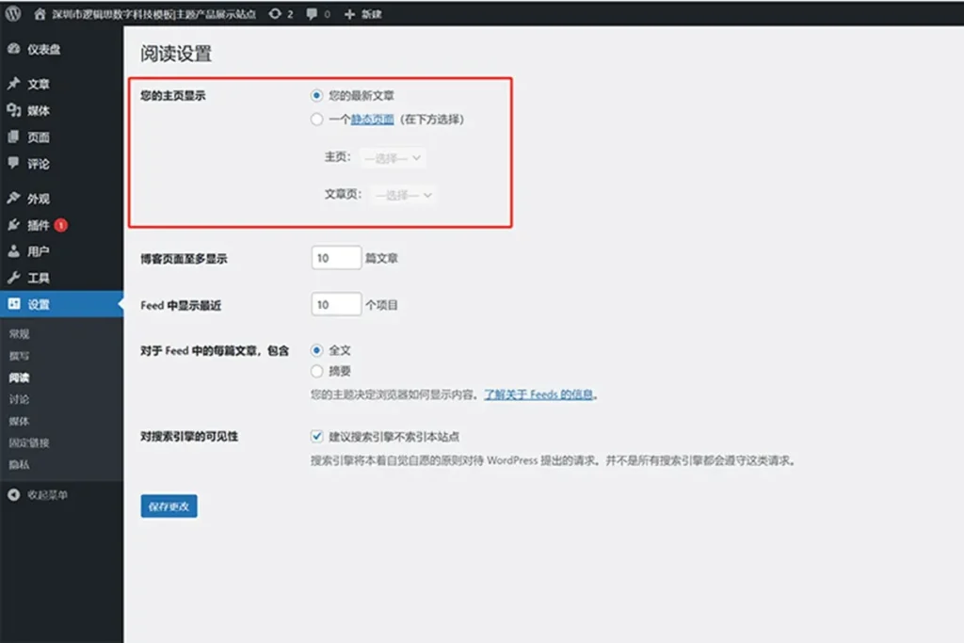This screenshot has width=964, height=643.
Task: Open the 外观 appearance menu
Action: pos(41,198)
